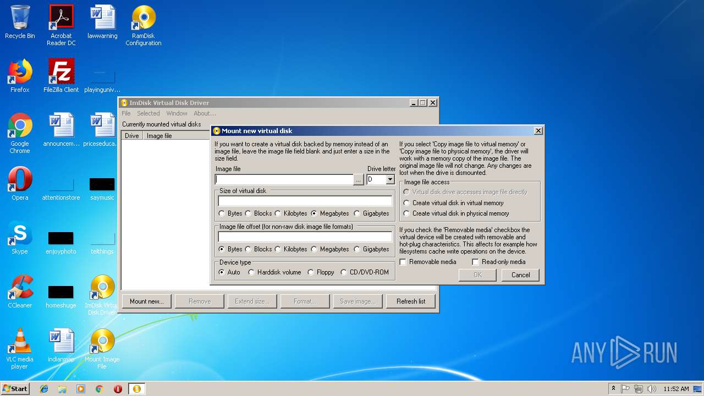This screenshot has width=704, height=396.
Task: Click the Image file column header
Action: click(x=177, y=136)
